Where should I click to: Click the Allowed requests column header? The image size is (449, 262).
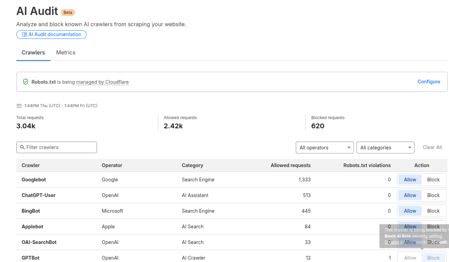[x=290, y=165]
